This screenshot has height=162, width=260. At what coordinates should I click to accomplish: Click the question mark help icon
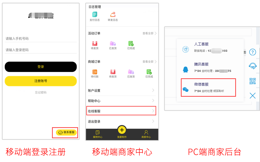click(253, 52)
